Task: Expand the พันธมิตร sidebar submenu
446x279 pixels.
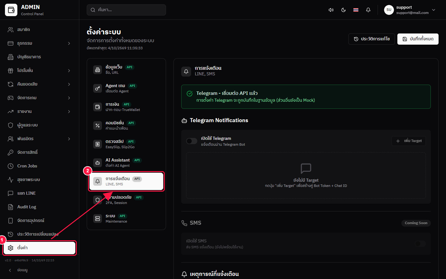Action: point(69,139)
